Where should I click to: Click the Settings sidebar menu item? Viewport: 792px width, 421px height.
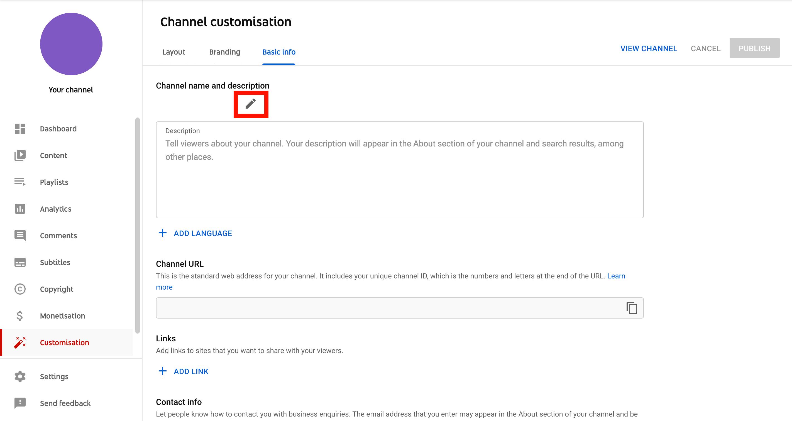54,376
